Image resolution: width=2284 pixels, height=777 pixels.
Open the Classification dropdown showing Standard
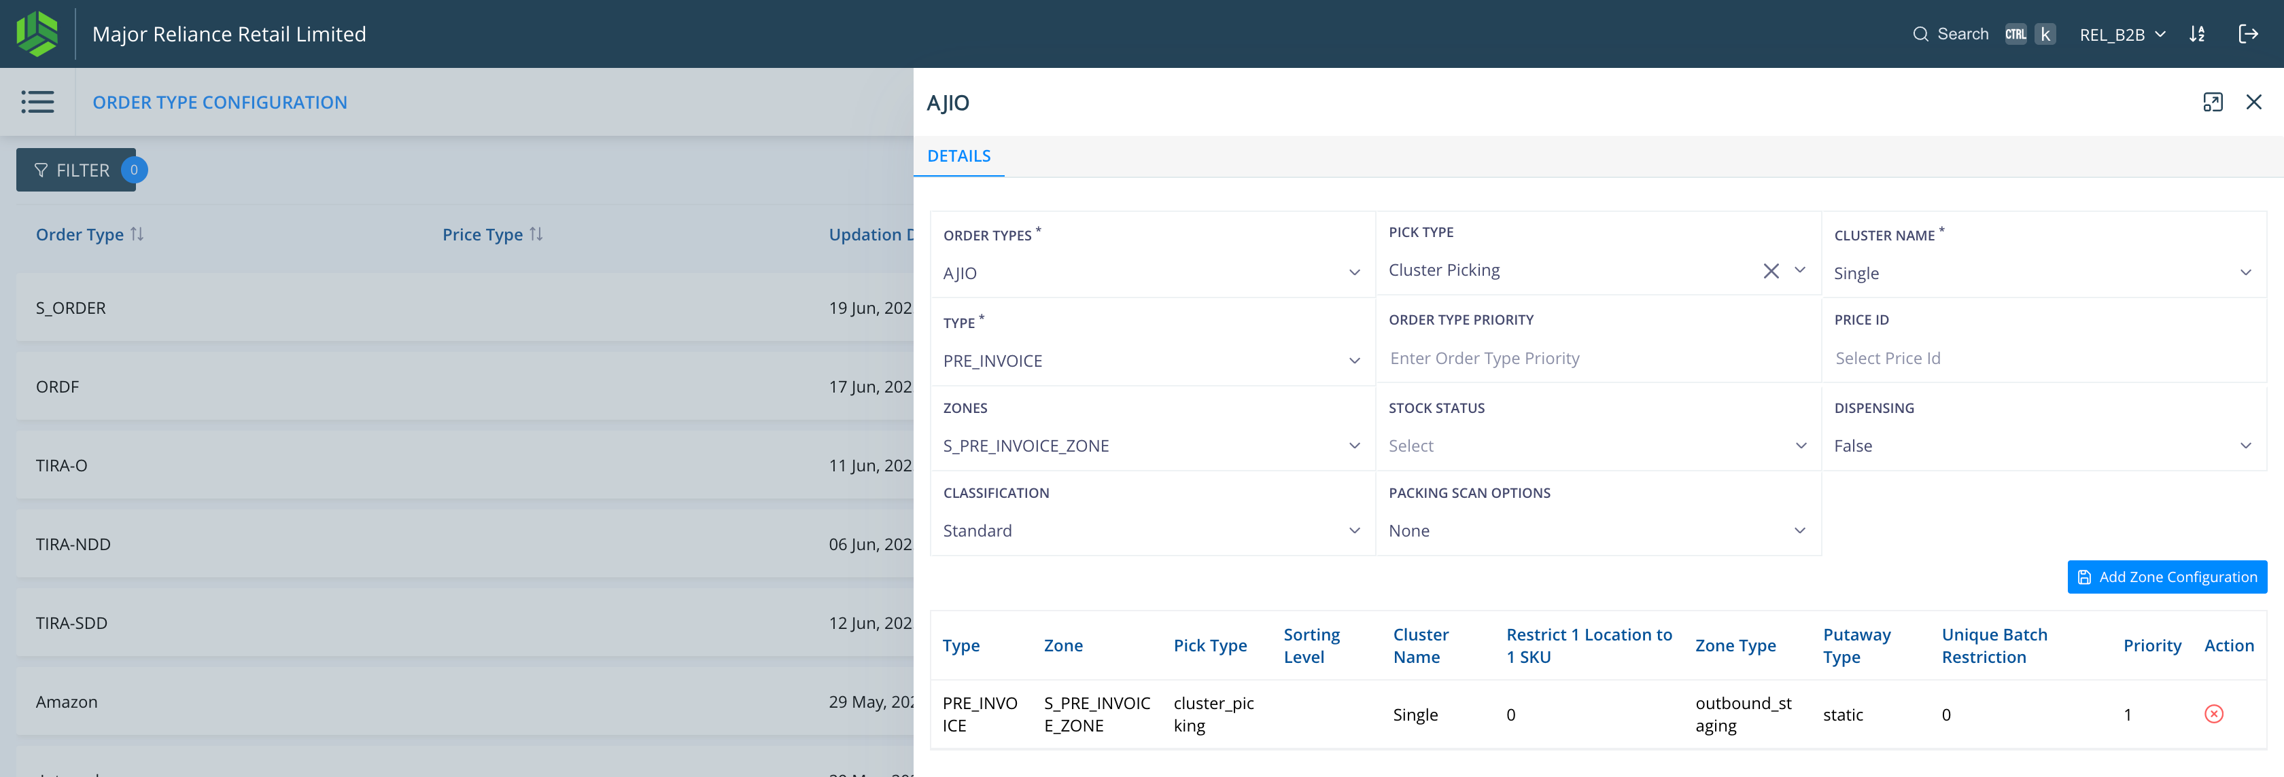click(1152, 530)
